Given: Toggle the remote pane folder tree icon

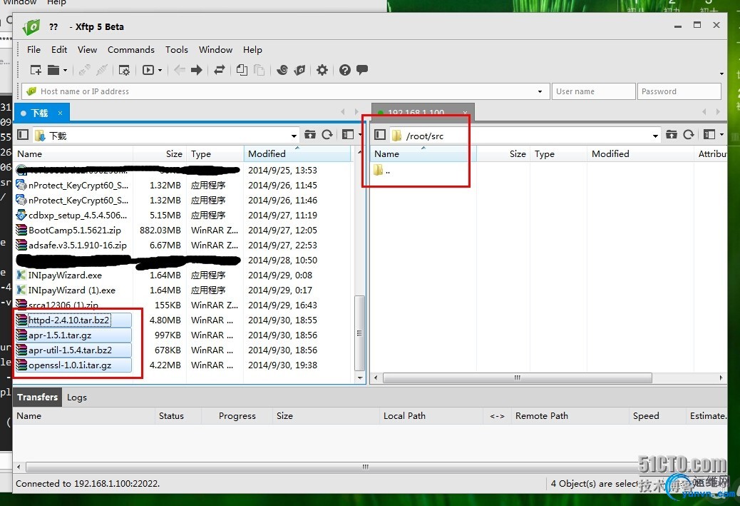Looking at the screenshot, I should [380, 135].
